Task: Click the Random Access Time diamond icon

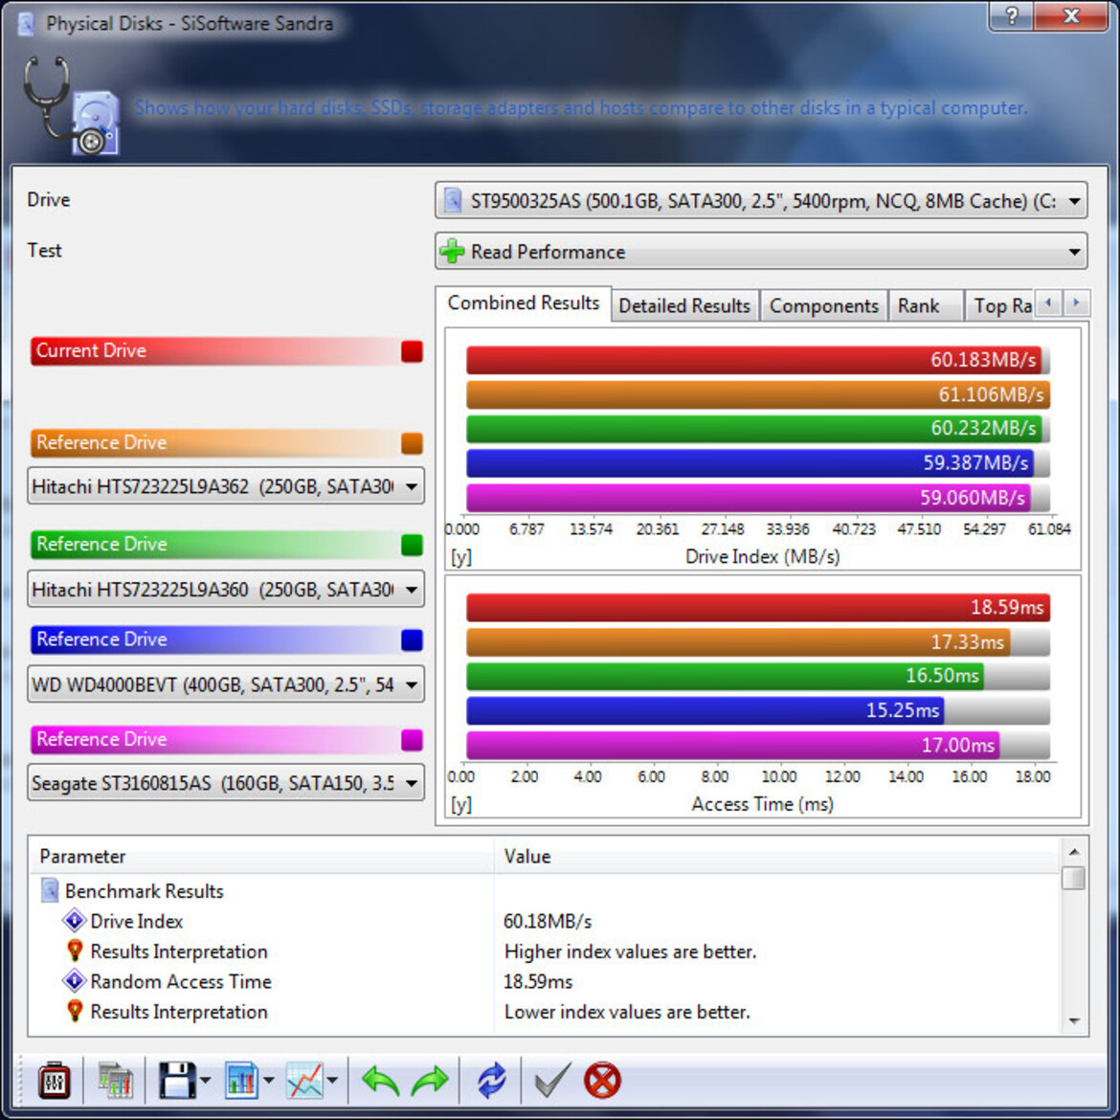Action: coord(75,980)
